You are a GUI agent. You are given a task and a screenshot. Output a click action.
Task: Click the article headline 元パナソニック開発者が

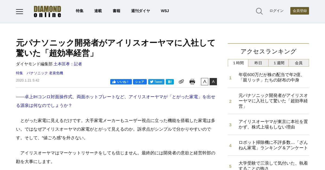click(116, 48)
